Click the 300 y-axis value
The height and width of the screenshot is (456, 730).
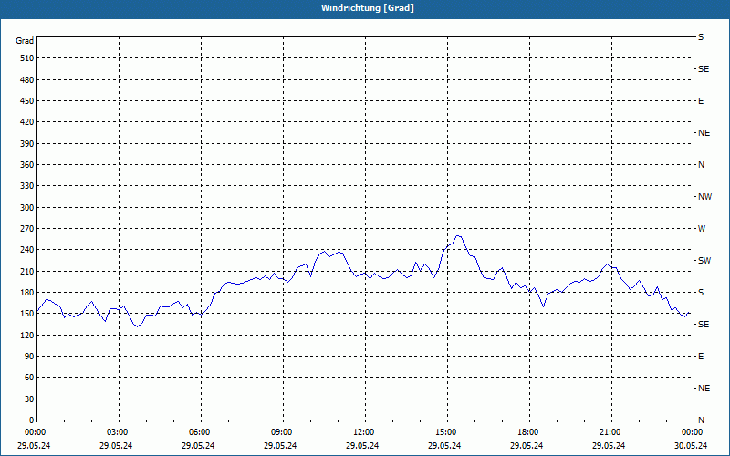[27, 208]
